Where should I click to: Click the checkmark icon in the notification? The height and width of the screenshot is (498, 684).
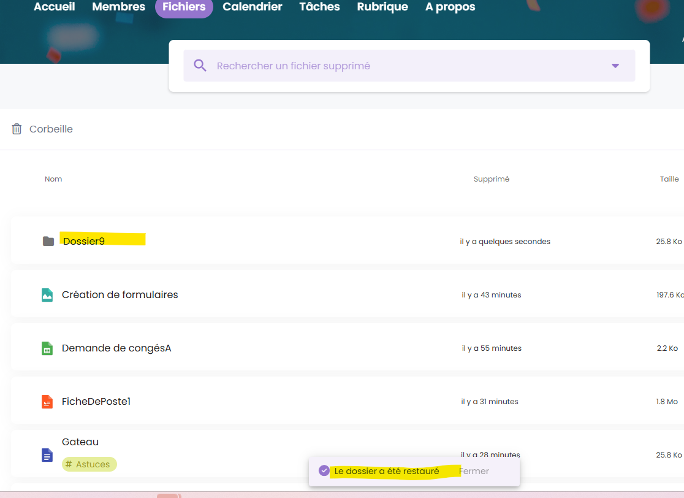pyautogui.click(x=324, y=470)
